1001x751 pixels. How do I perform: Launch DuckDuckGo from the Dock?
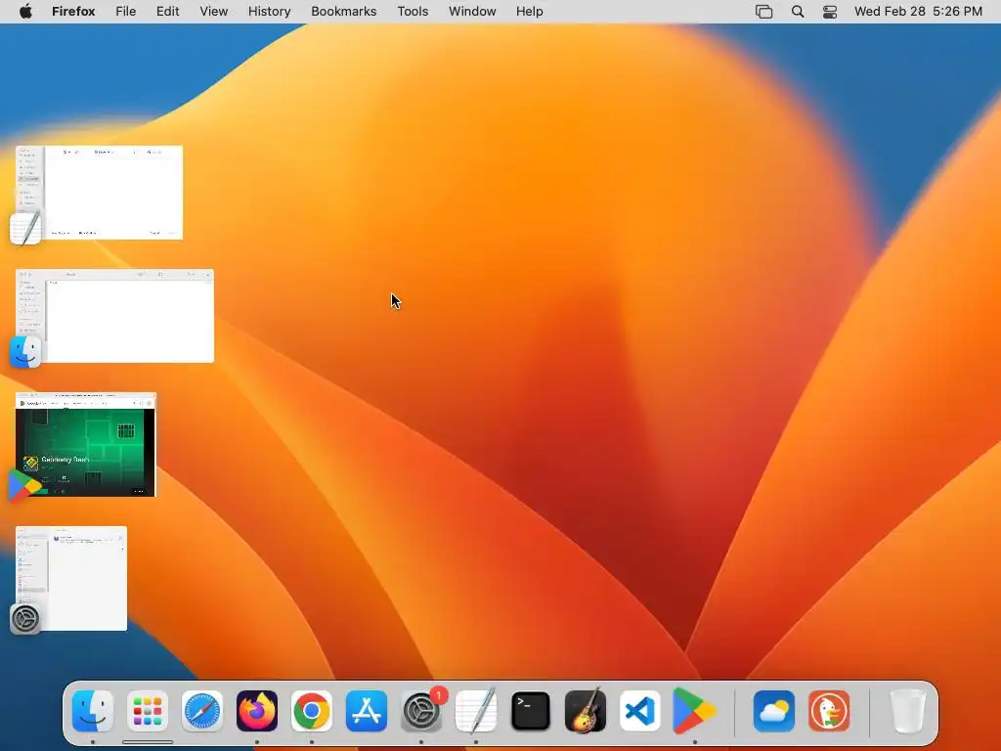pos(829,711)
